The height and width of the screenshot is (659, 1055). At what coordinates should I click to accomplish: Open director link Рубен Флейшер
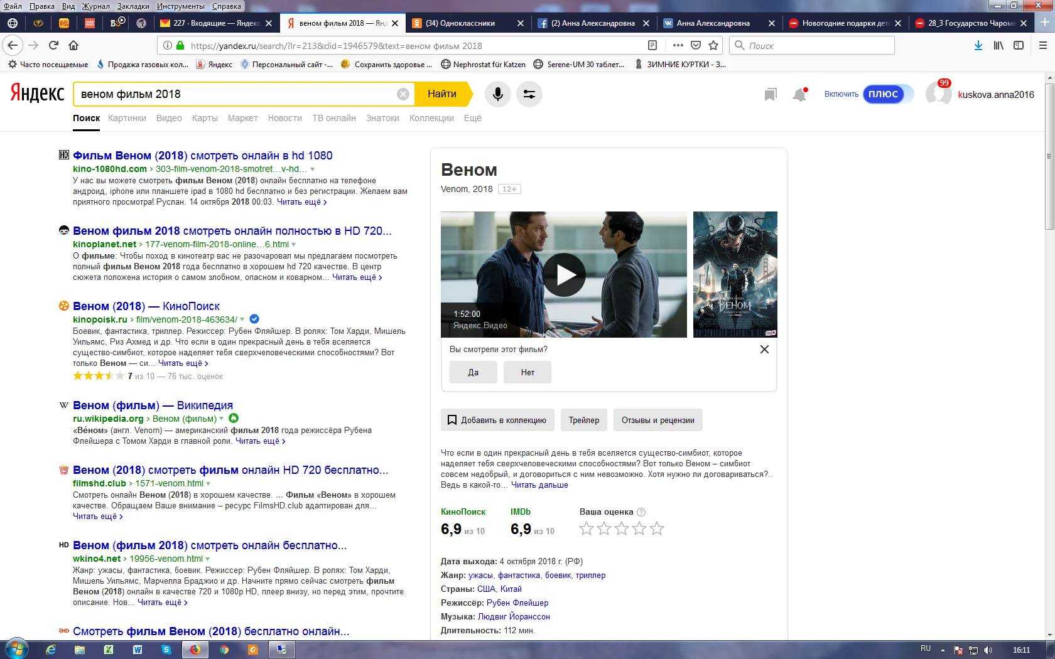(x=517, y=603)
